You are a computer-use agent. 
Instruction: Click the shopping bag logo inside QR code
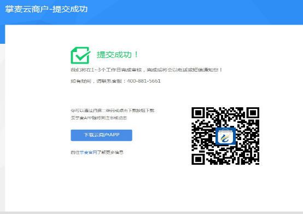[x=225, y=136]
